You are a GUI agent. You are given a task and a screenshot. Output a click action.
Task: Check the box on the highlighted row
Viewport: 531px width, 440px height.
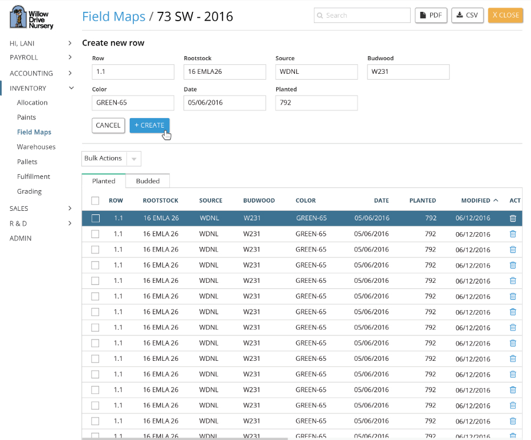[x=96, y=219]
